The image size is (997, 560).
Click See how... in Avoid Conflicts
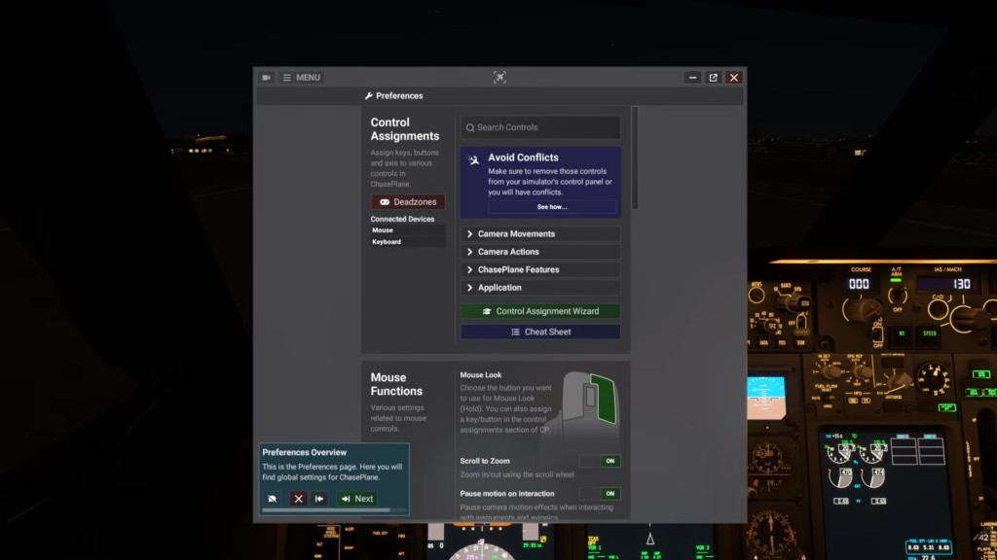click(552, 207)
